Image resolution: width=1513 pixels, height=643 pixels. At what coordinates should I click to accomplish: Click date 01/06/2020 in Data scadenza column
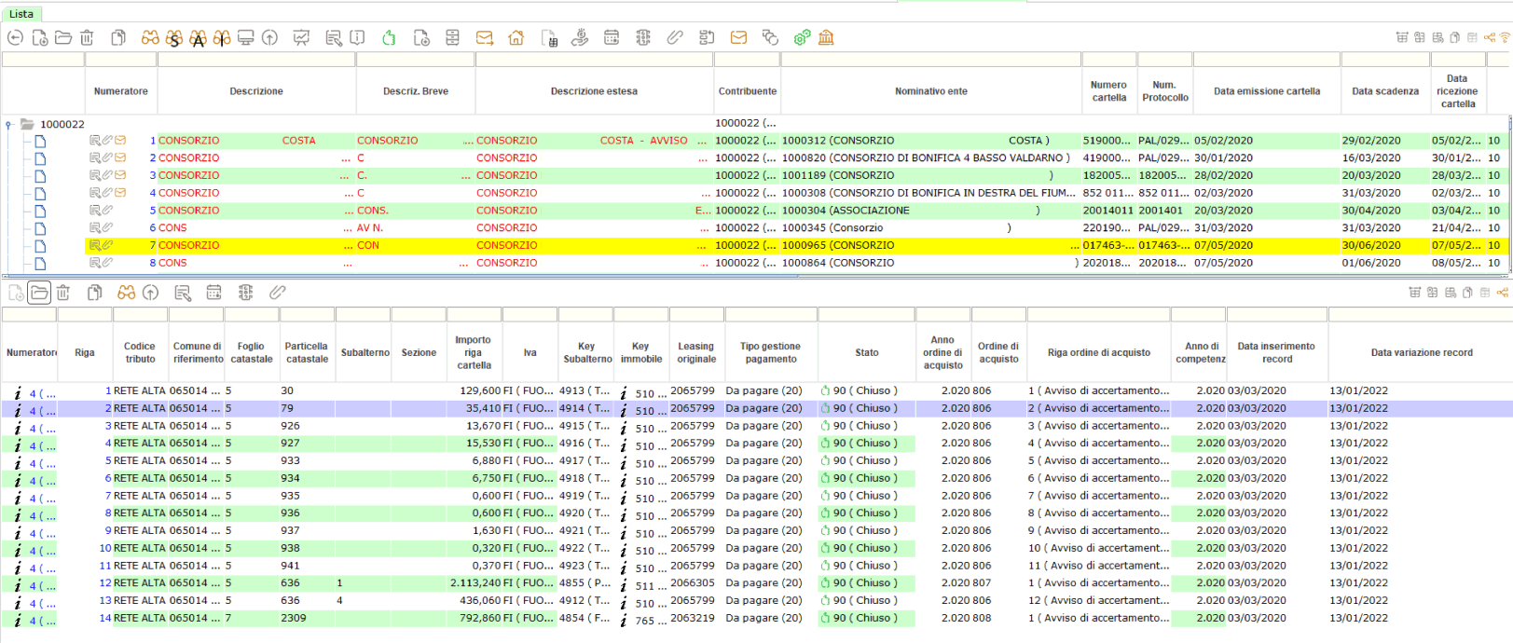1371,263
